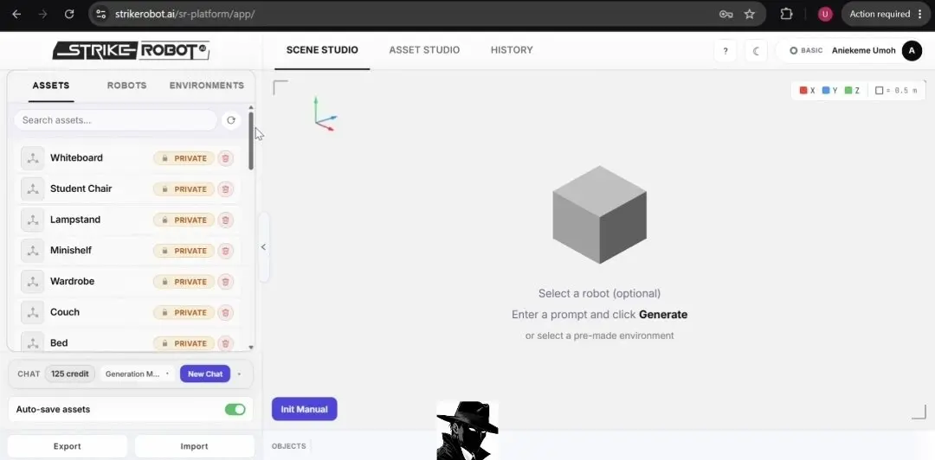Open the History tab
935x460 pixels.
click(x=512, y=50)
